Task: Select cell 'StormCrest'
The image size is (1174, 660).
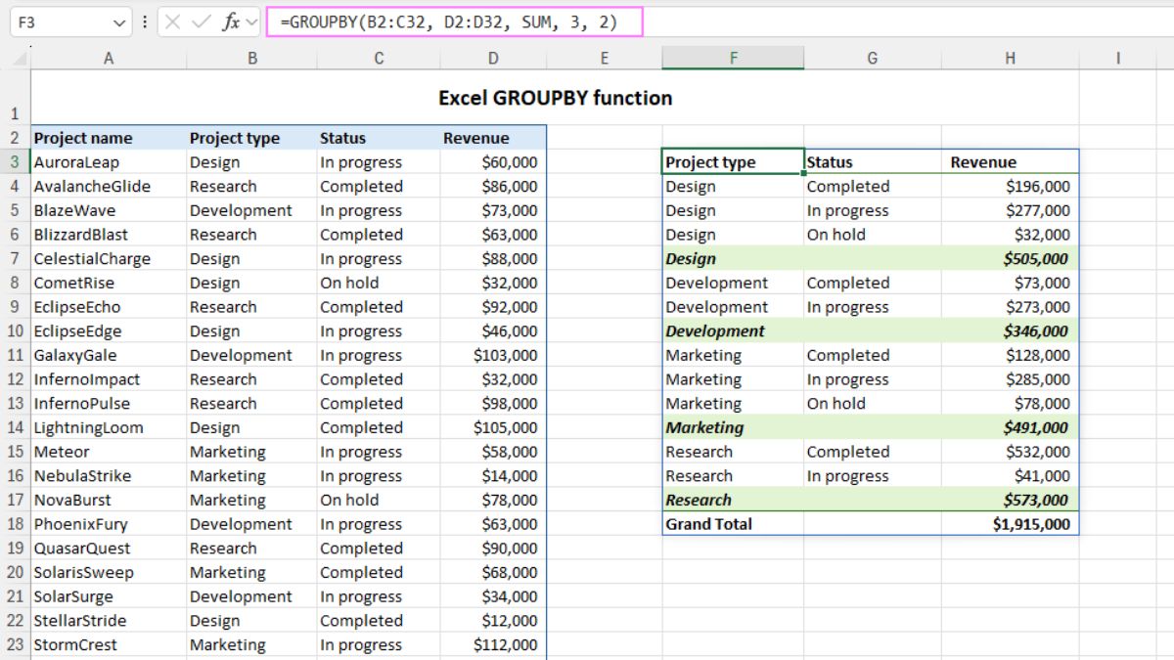Action: tap(109, 644)
